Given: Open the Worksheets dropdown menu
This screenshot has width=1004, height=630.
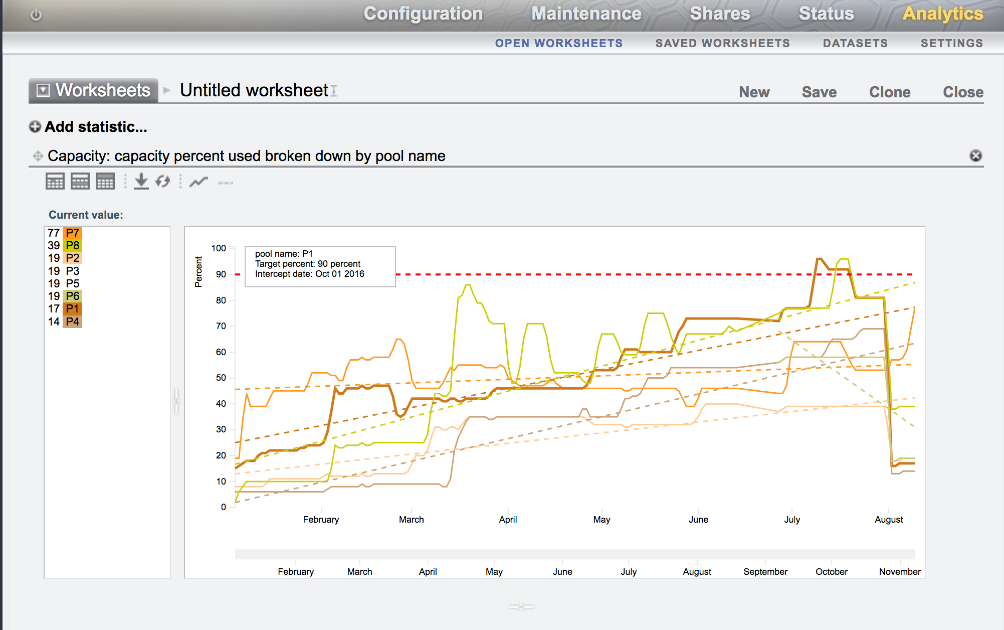Looking at the screenshot, I should (44, 90).
